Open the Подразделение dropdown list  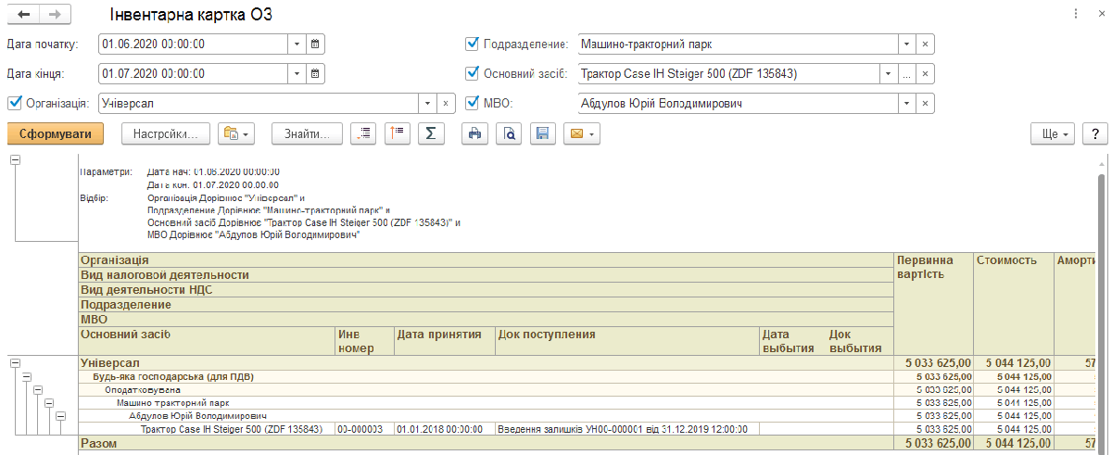pos(906,44)
